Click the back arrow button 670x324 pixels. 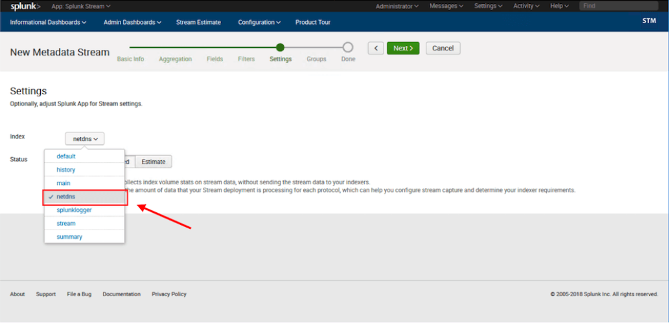click(376, 49)
